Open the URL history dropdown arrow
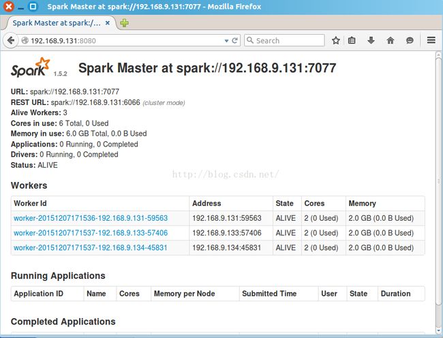 click(226, 41)
